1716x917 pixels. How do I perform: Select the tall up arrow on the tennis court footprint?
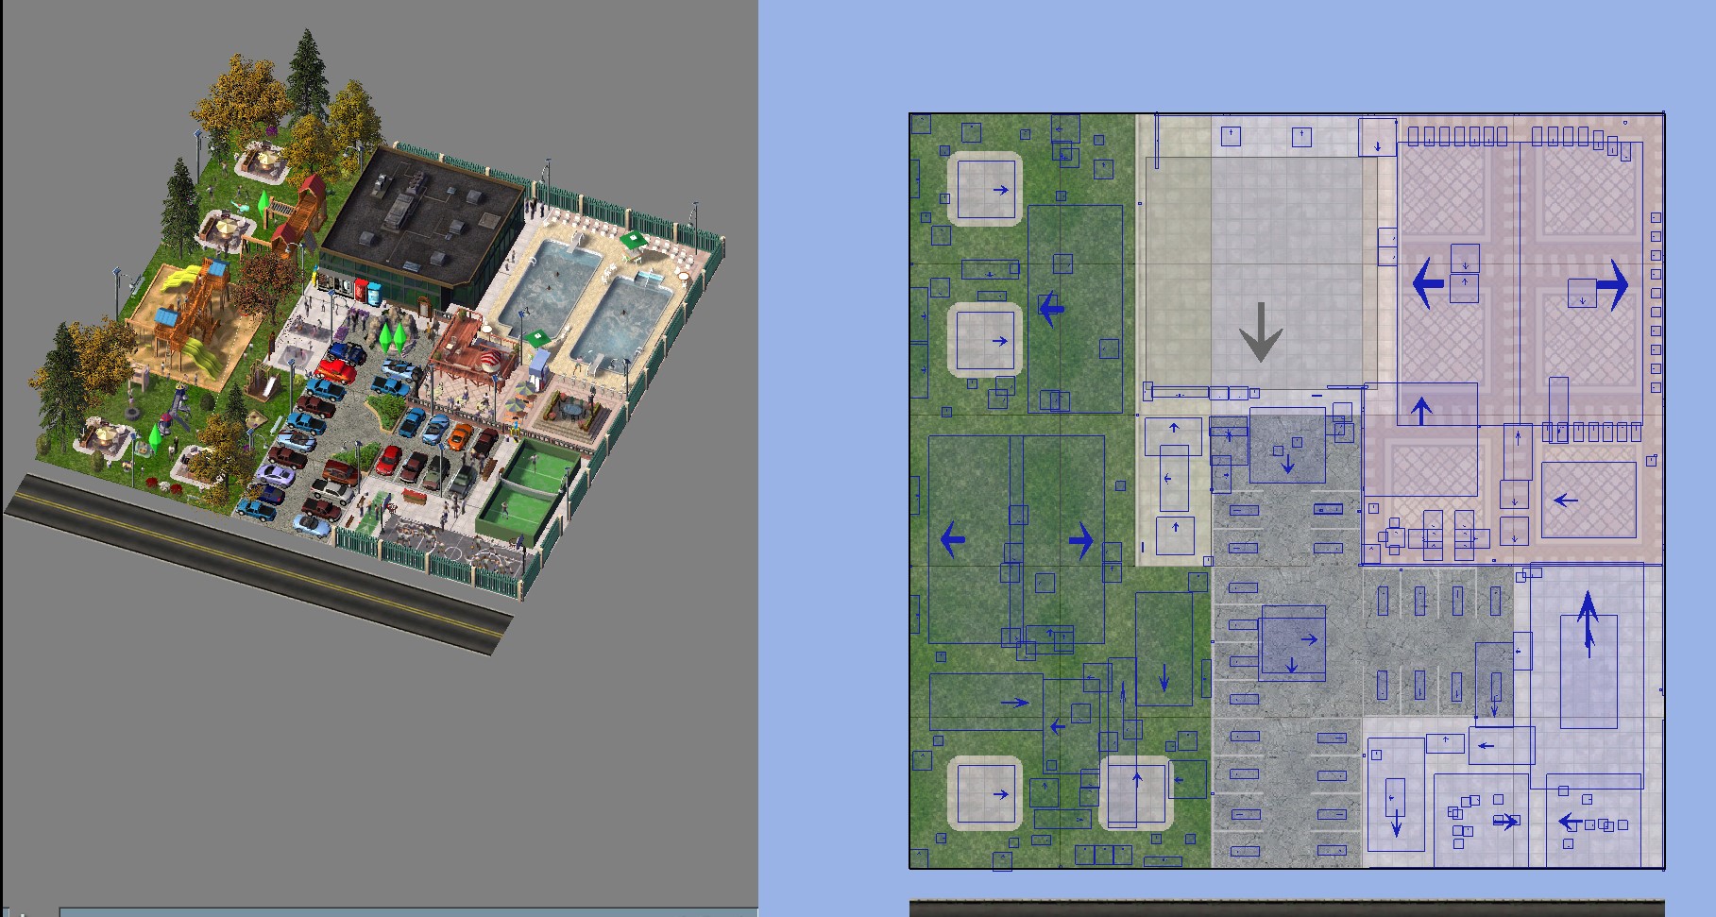1589,623
